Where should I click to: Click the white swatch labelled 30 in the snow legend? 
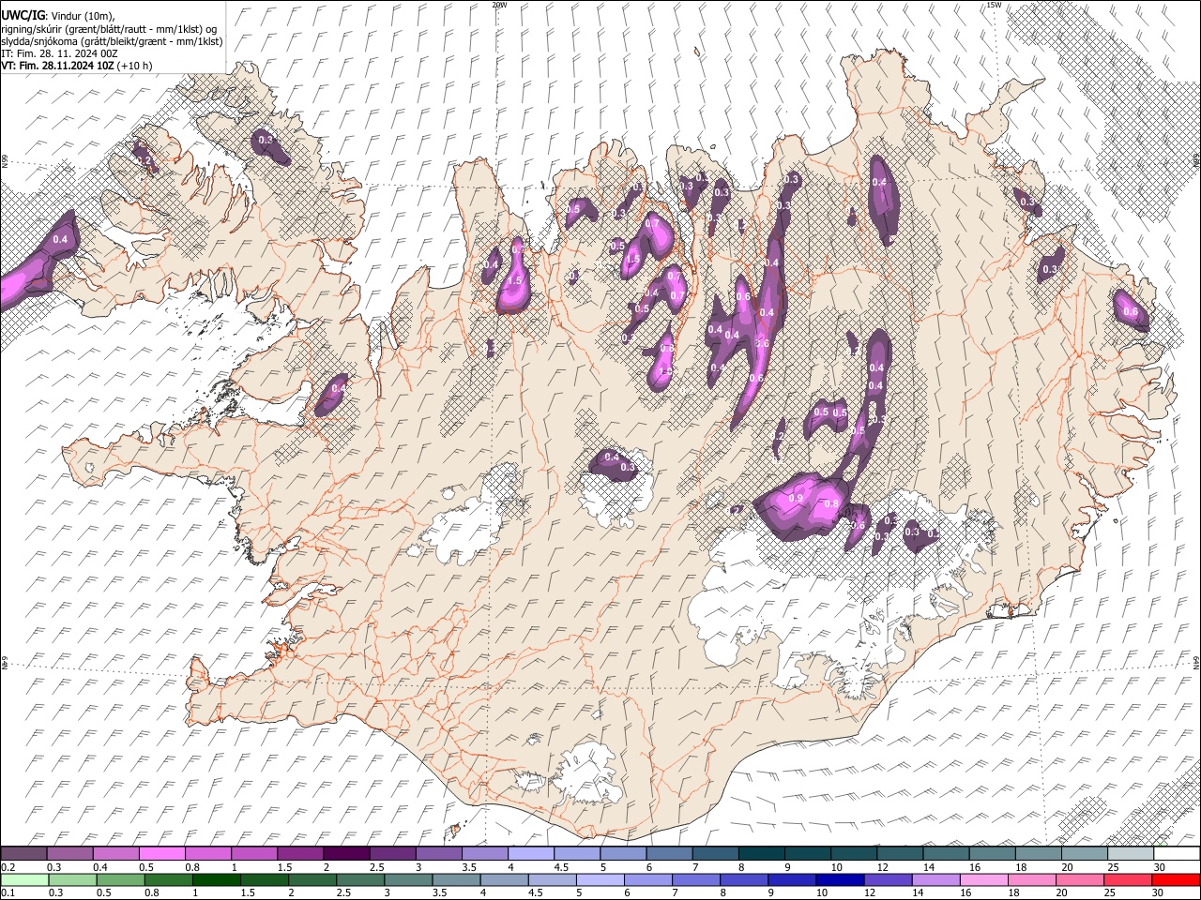tap(1177, 853)
